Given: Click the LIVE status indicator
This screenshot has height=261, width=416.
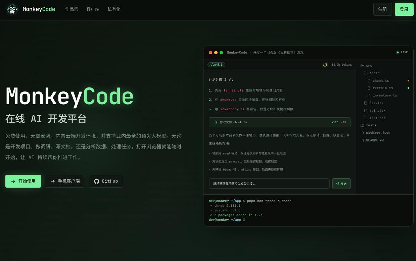Looking at the screenshot, I should 402,53.
